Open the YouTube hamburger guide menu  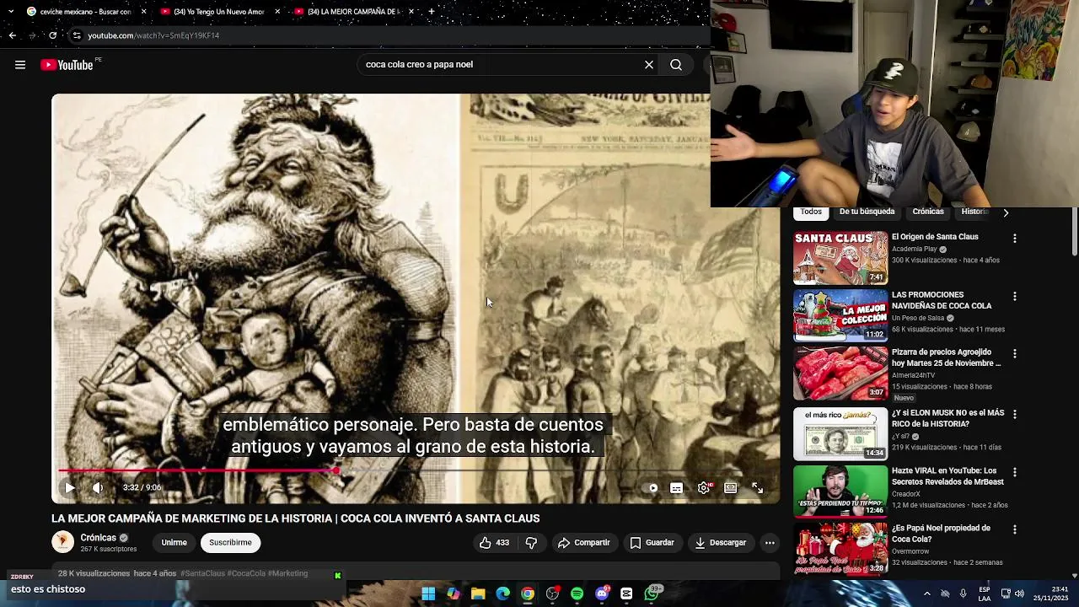coord(20,65)
